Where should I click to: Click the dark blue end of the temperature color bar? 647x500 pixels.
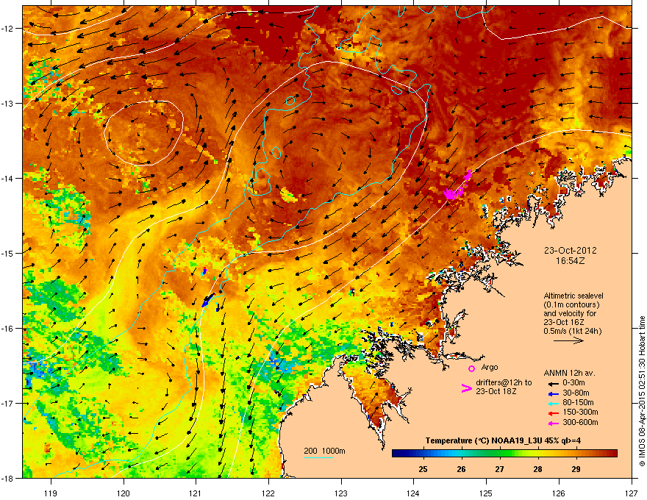[398, 454]
